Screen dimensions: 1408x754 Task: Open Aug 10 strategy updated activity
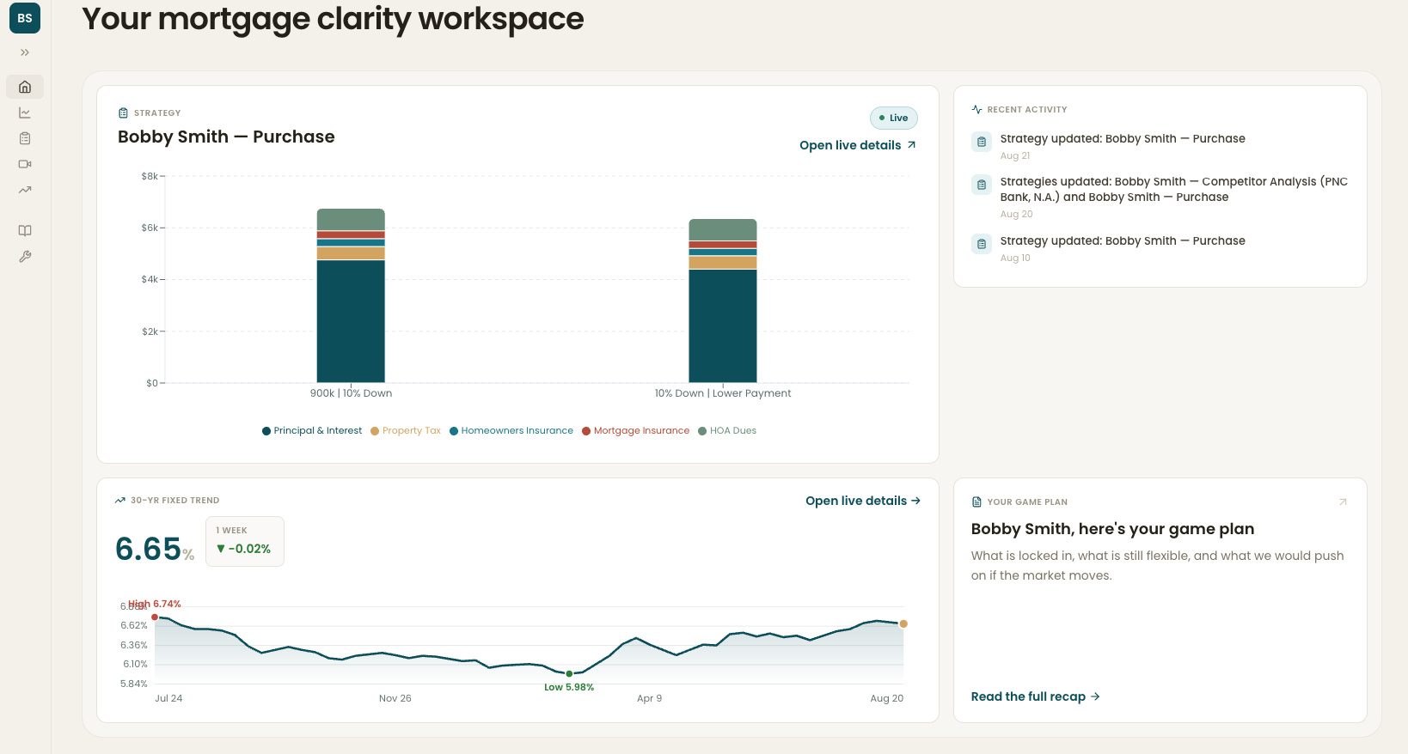[x=1160, y=248]
